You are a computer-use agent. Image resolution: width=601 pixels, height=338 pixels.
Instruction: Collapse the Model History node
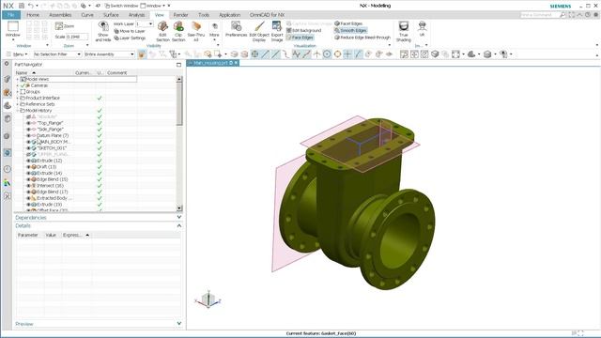tap(17, 111)
